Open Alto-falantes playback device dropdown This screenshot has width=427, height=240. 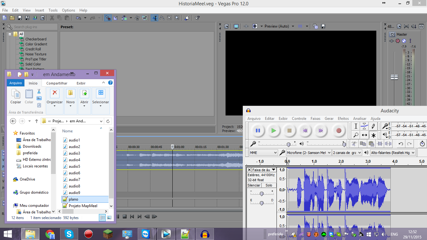tap(393, 153)
